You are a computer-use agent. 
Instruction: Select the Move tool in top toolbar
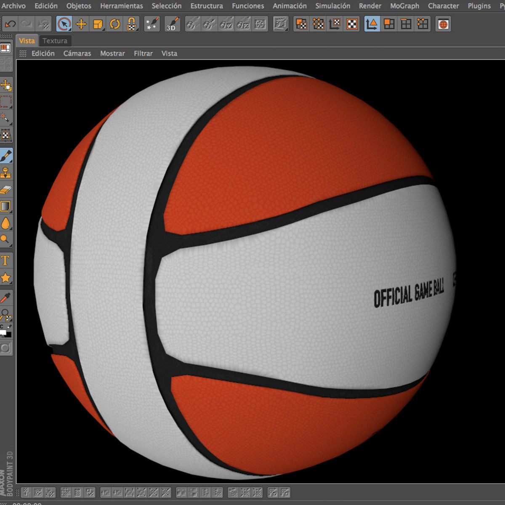81,24
